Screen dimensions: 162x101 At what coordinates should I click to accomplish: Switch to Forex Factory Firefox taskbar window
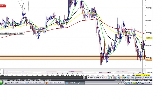coord(54,83)
